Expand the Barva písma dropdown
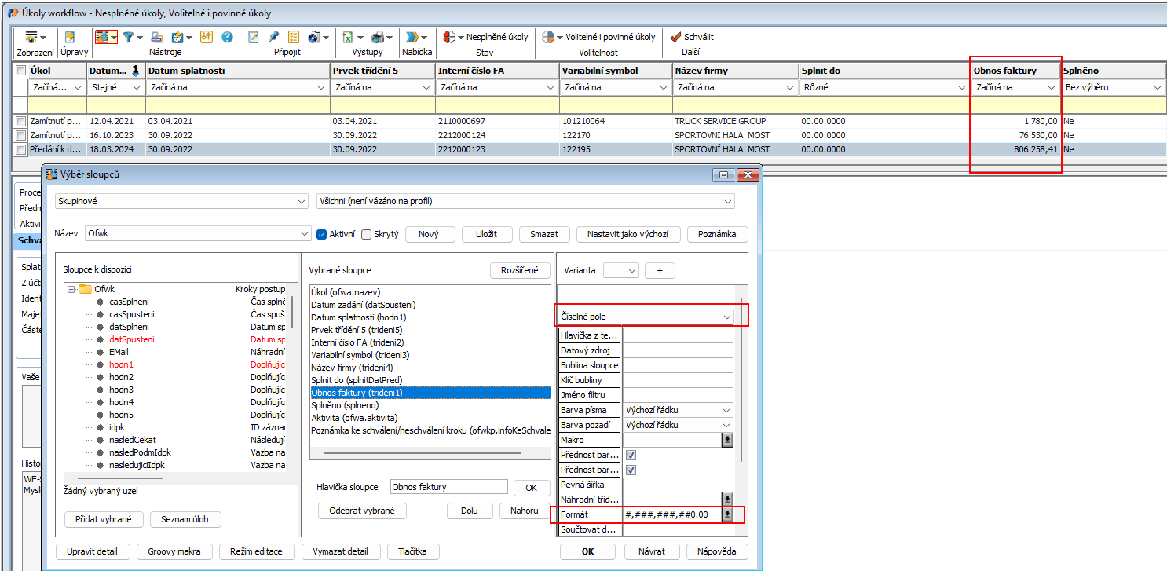 pyautogui.click(x=726, y=410)
